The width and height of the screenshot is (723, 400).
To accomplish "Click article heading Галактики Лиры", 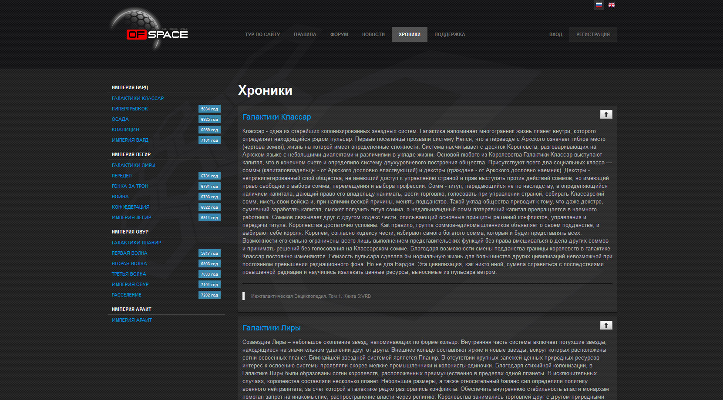I will click(x=271, y=328).
